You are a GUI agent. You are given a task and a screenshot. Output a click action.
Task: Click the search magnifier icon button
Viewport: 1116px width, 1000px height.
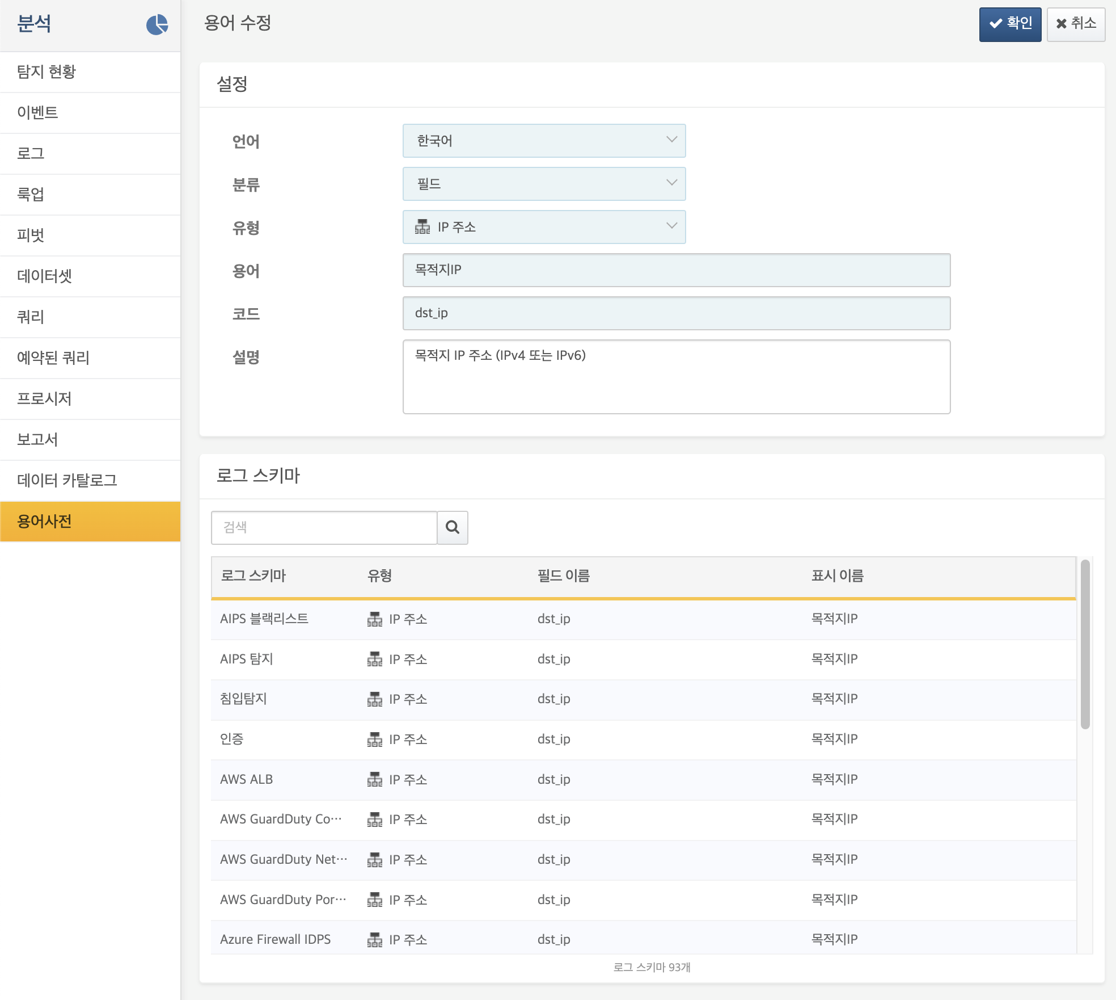[453, 527]
